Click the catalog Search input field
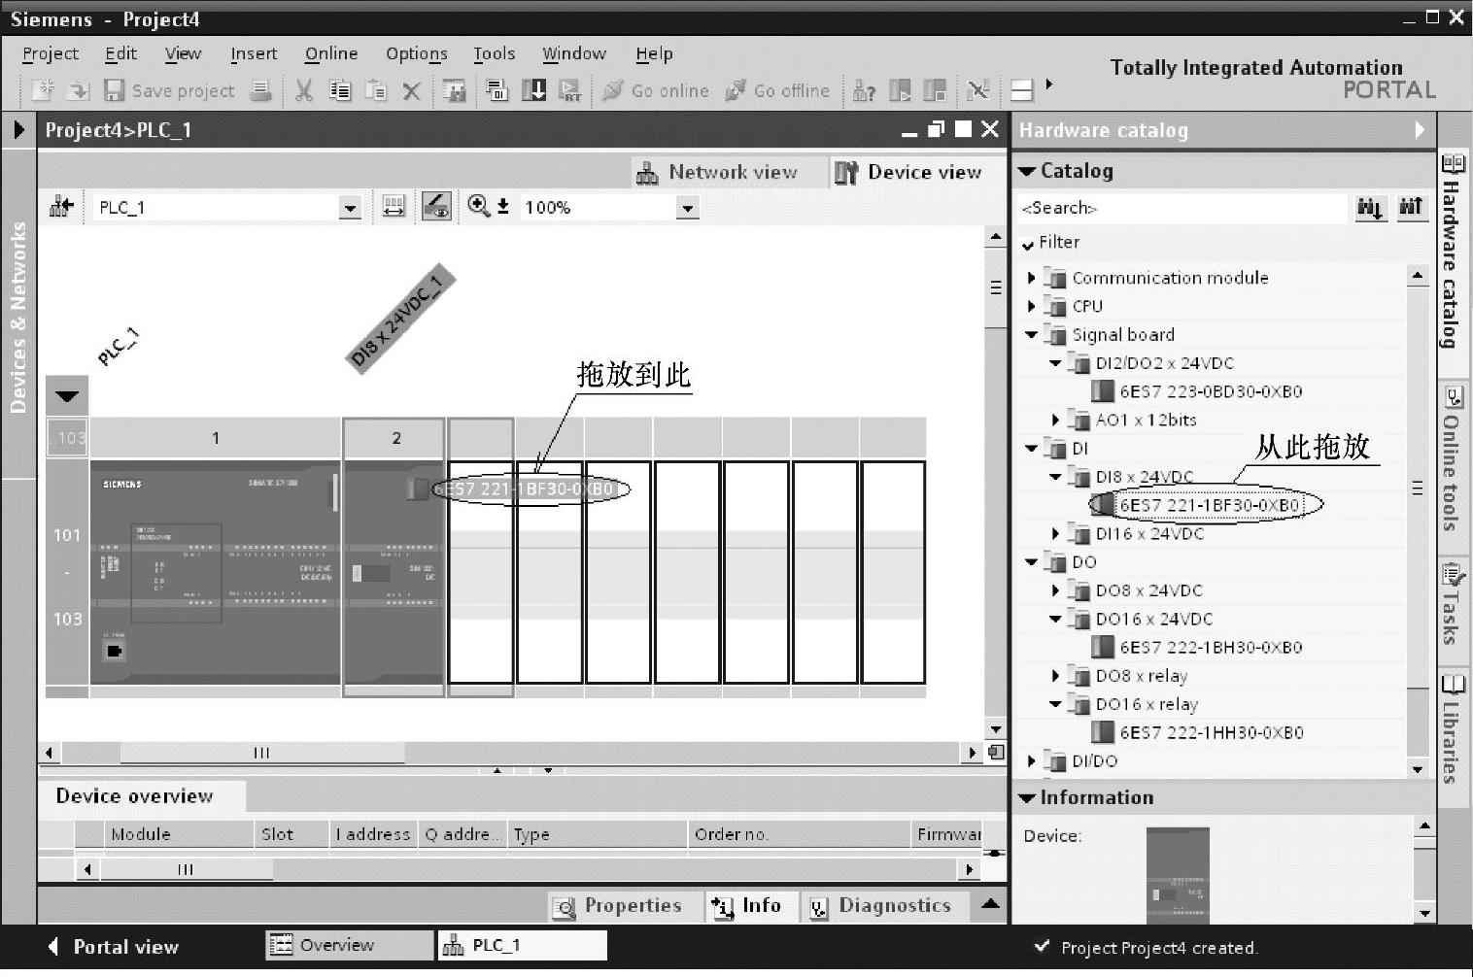1473x977 pixels. click(x=1182, y=208)
